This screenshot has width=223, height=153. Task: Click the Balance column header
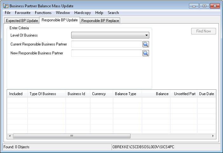click(x=156, y=94)
